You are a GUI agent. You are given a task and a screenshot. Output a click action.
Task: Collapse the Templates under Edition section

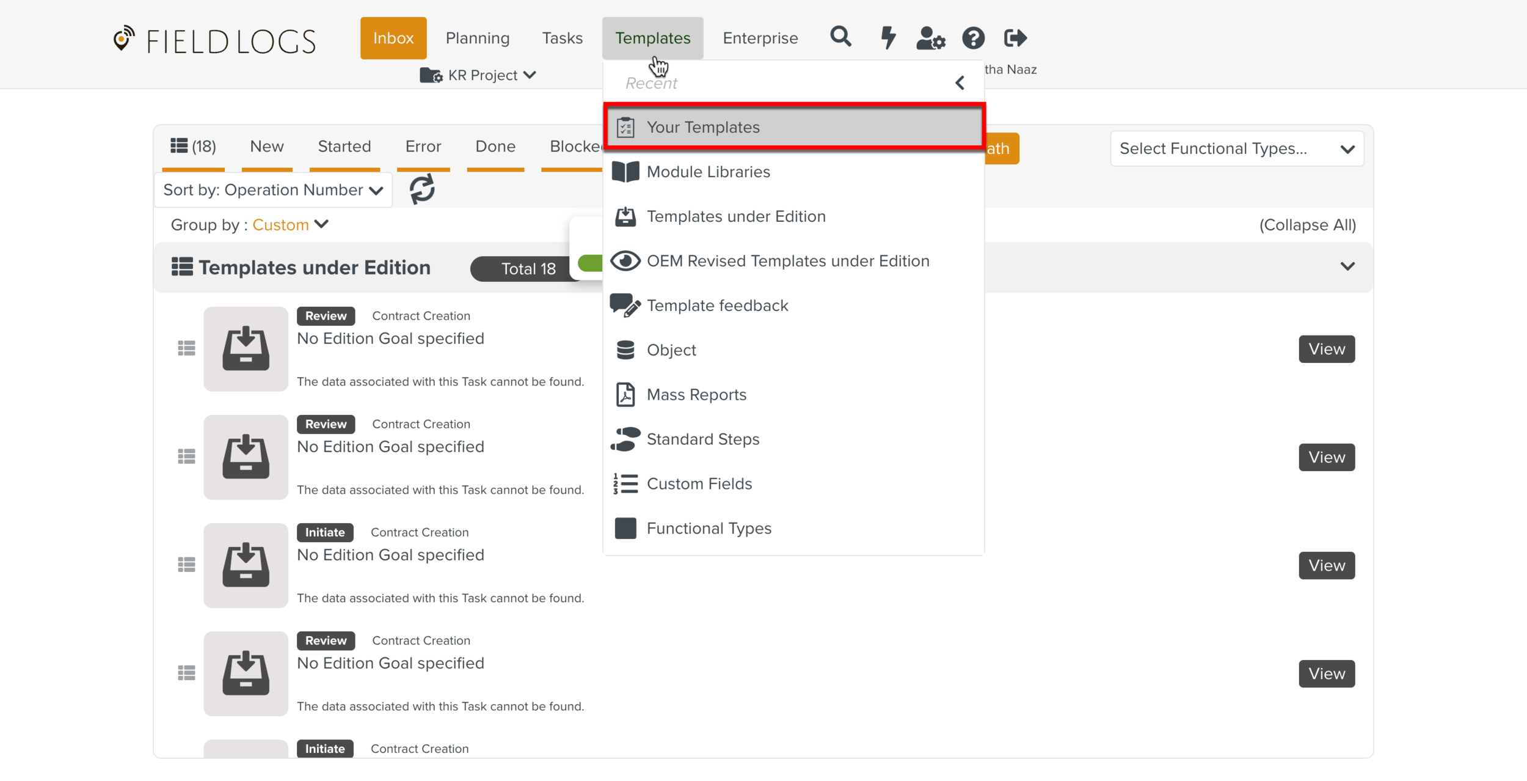[1347, 266]
